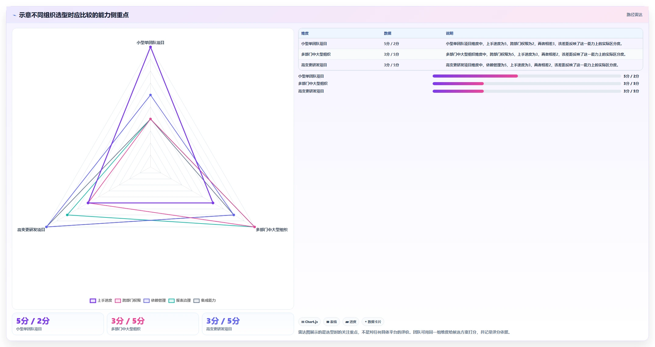This screenshot has width=655, height=347.
Task: Click the 多部门中大型组织 axis label on the radar
Action: (271, 230)
